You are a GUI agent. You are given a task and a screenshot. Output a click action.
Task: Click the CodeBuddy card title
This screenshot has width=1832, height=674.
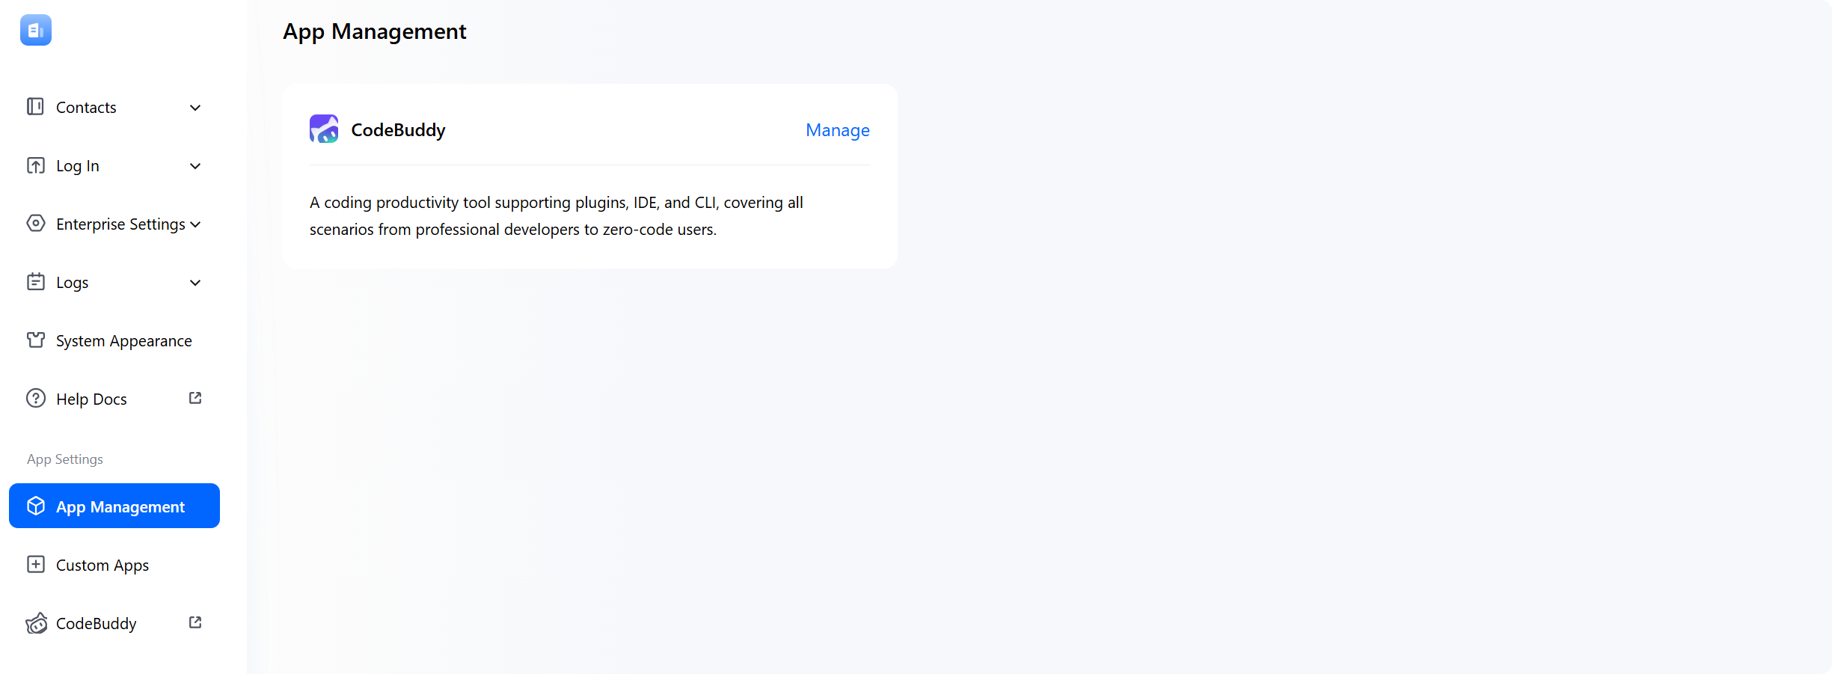pyautogui.click(x=398, y=130)
